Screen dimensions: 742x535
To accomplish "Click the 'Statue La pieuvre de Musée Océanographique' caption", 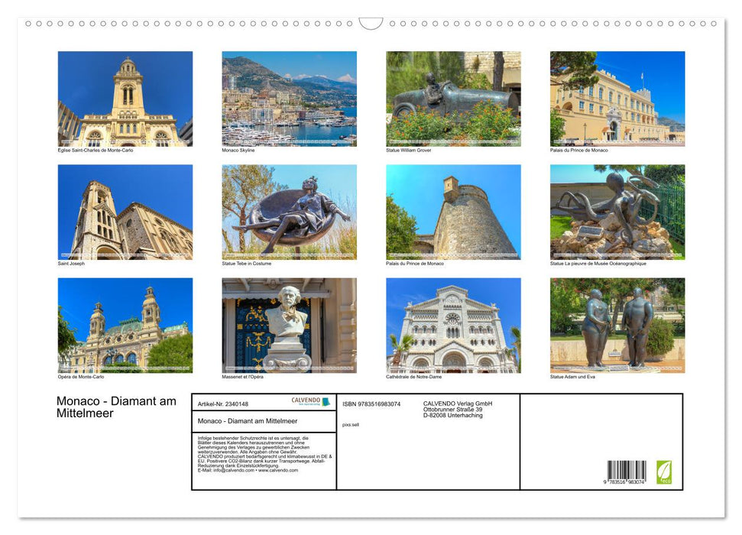I will tap(598, 263).
